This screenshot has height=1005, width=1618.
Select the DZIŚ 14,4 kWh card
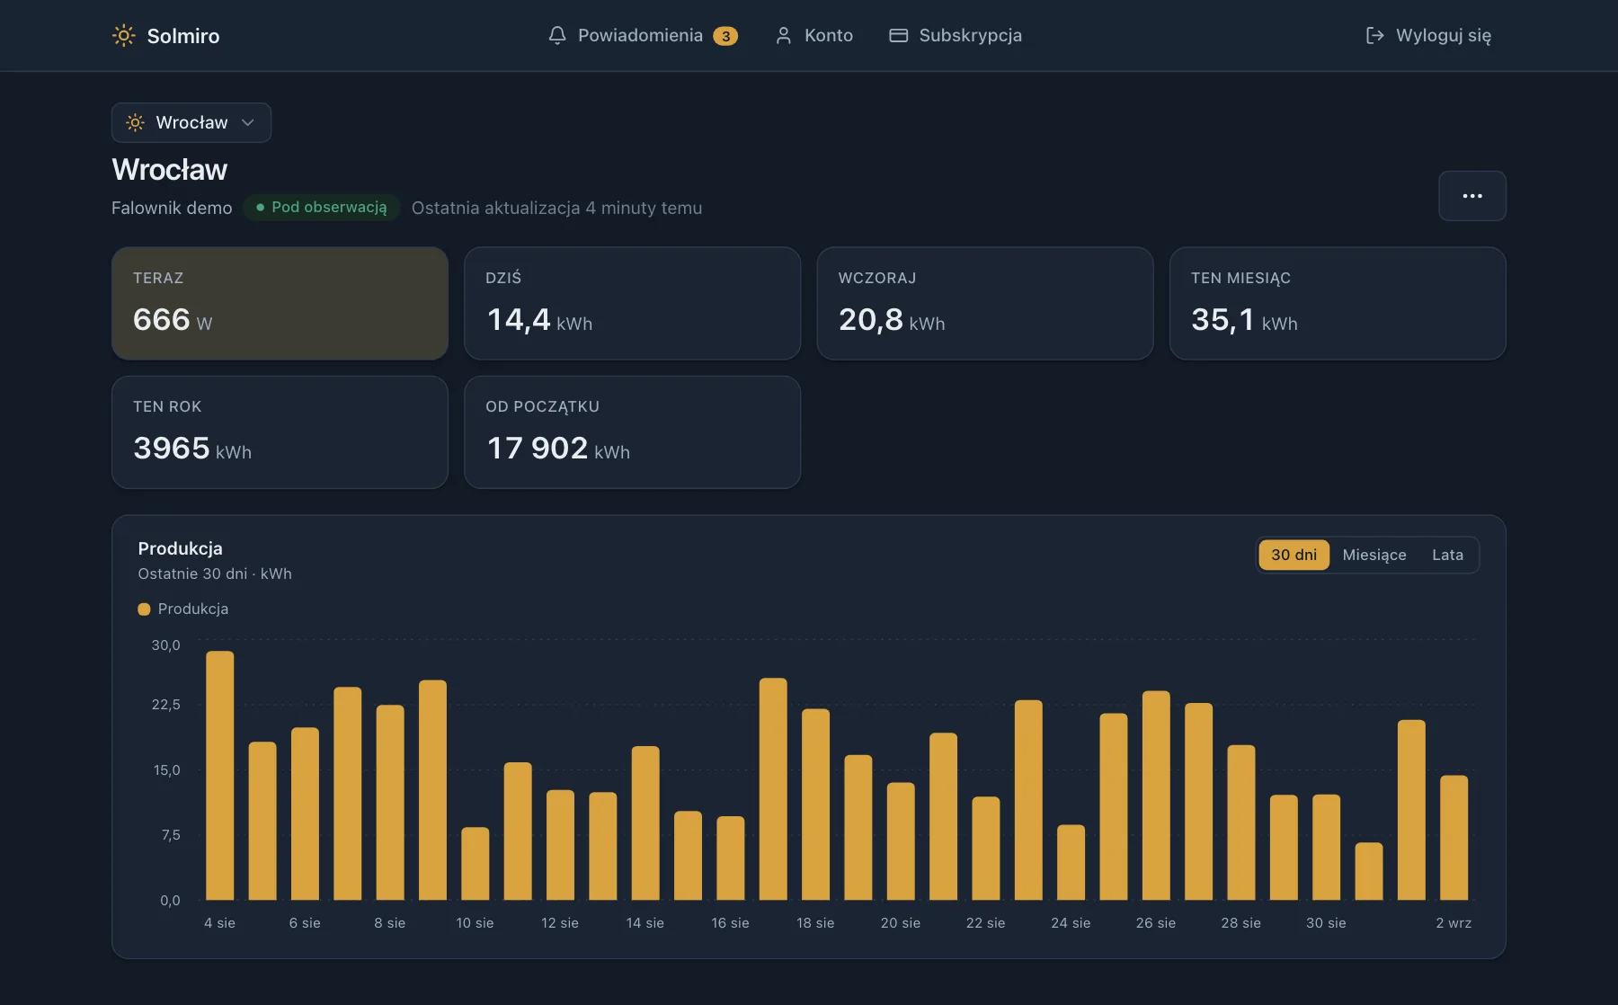tap(632, 303)
